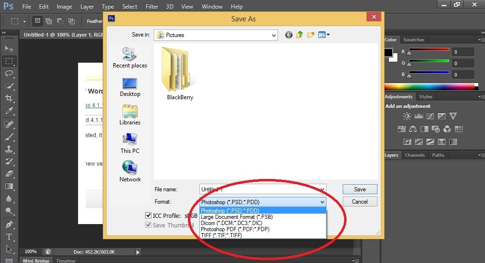Viewport: 485px width, 263px height.
Task: Switch to the Swatches tab
Action: [x=414, y=39]
